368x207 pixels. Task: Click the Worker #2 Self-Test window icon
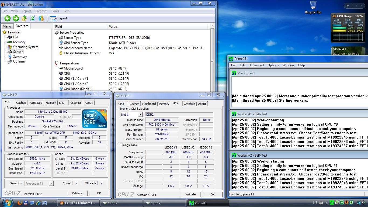(234, 156)
